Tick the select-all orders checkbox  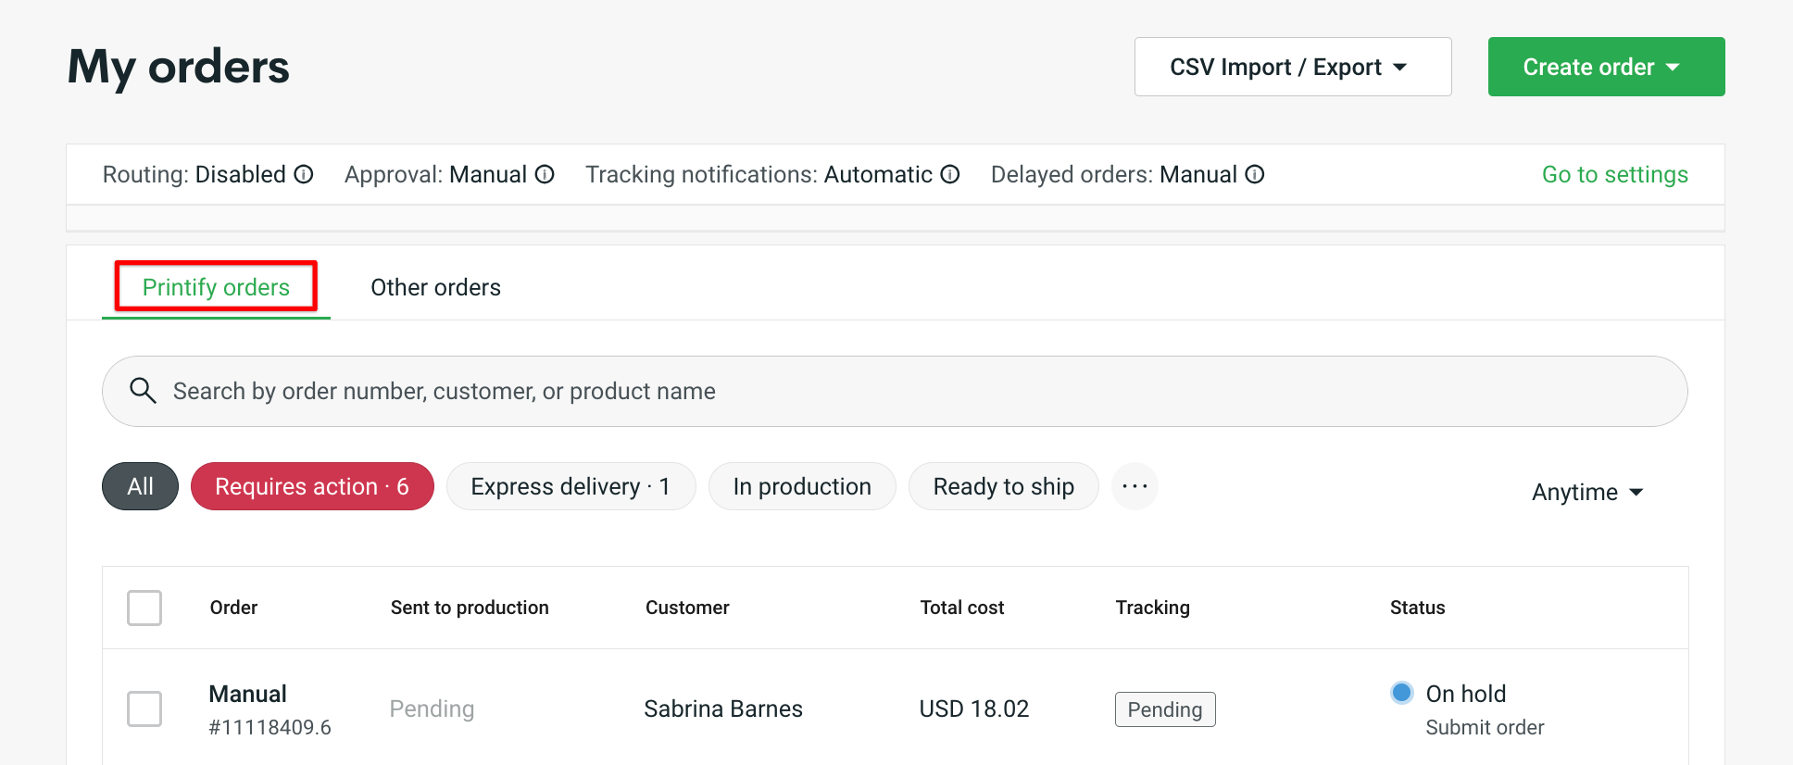click(x=144, y=608)
